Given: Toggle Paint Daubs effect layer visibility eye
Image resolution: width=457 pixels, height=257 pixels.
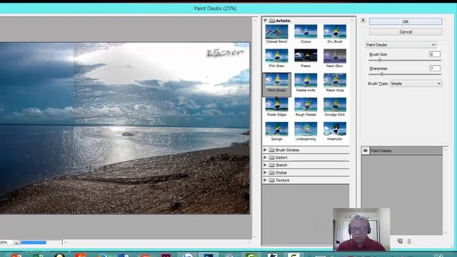Looking at the screenshot, I should pos(365,151).
